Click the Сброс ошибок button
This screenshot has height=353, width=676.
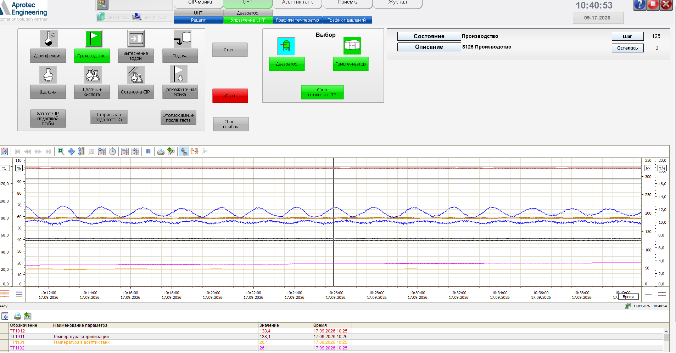pos(231,124)
